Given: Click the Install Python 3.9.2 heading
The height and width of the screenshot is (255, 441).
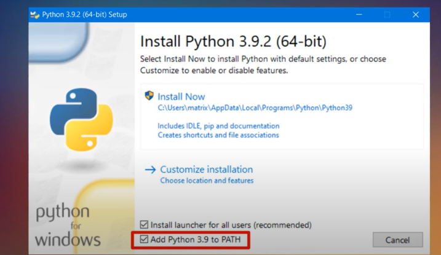Looking at the screenshot, I should (233, 42).
